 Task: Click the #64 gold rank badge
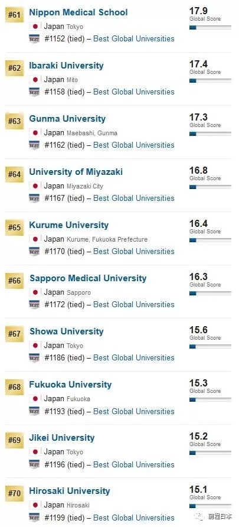click(x=14, y=174)
